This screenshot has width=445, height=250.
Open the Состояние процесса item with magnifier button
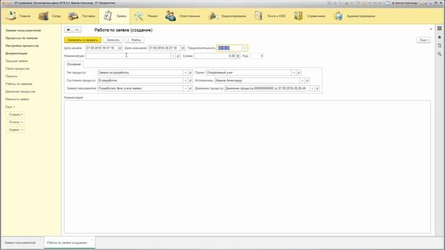(191, 81)
